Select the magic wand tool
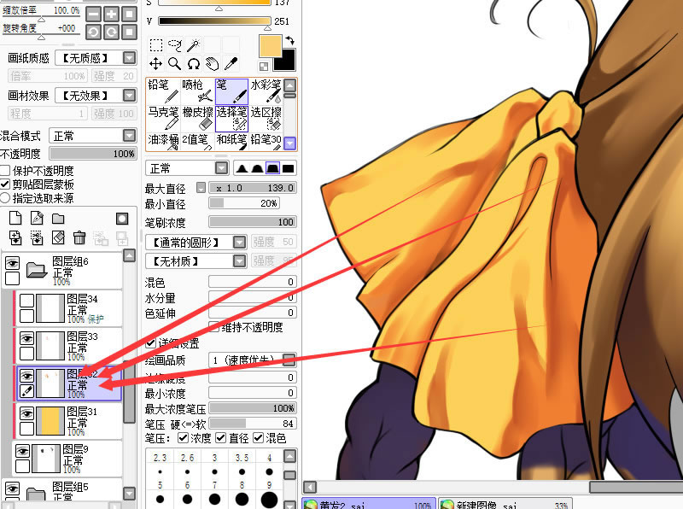Viewport: 683px width, 509px height. click(194, 45)
